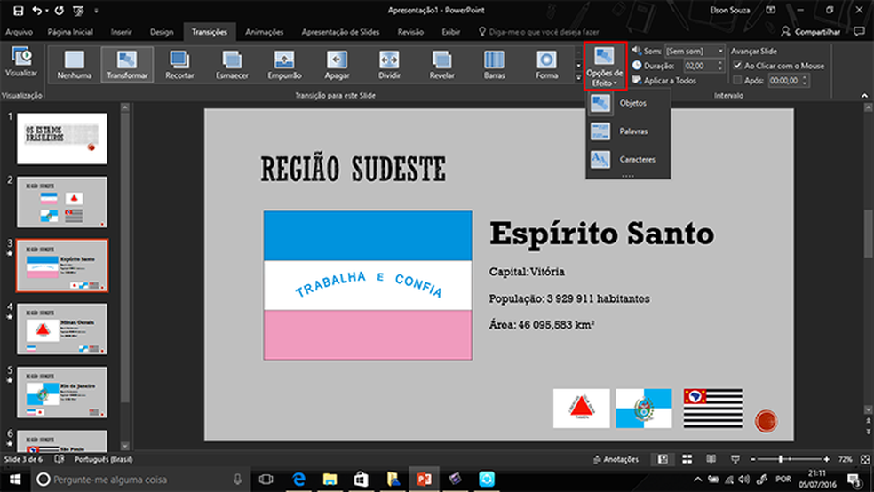Redo with the repeat icon
Viewport: 874px width, 492px height.
(x=60, y=10)
